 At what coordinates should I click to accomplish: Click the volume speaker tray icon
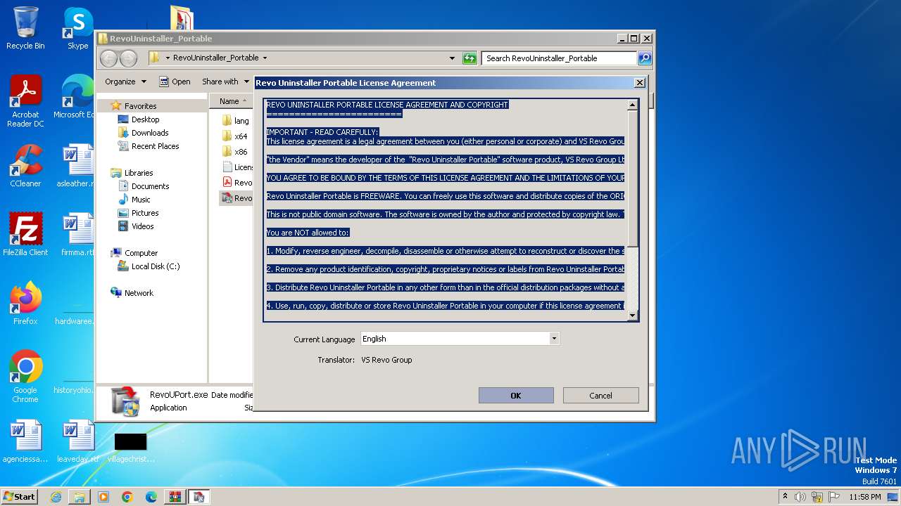[800, 497]
